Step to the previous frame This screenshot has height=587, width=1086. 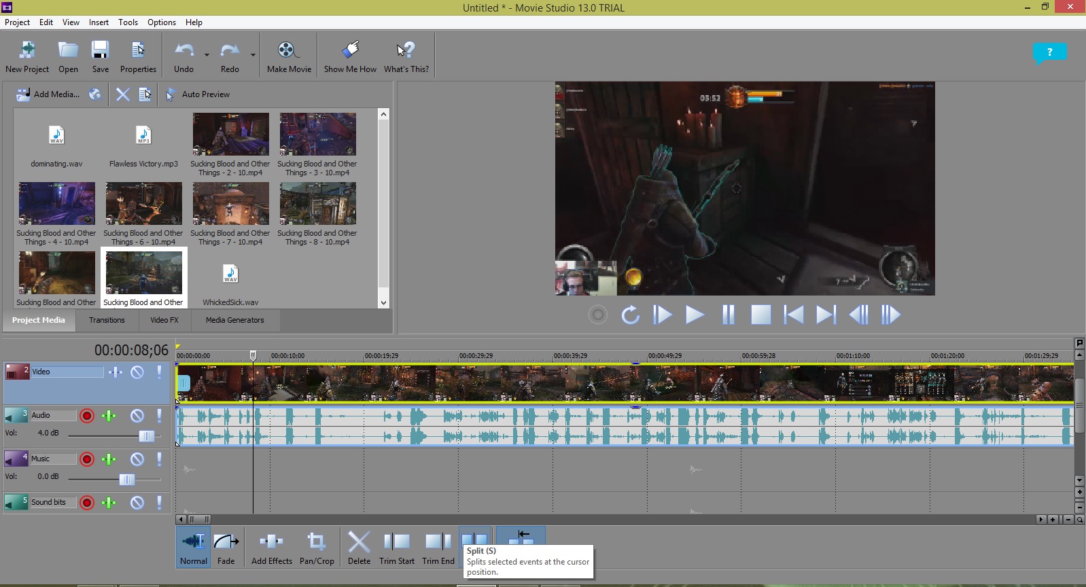[x=858, y=315]
